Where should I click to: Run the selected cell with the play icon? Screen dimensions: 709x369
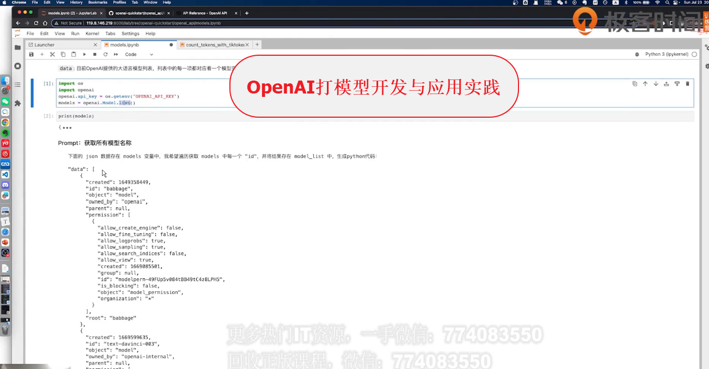[x=85, y=55]
